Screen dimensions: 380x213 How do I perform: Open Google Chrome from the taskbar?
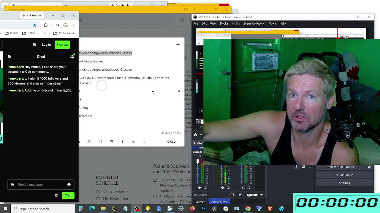(x=248, y=209)
